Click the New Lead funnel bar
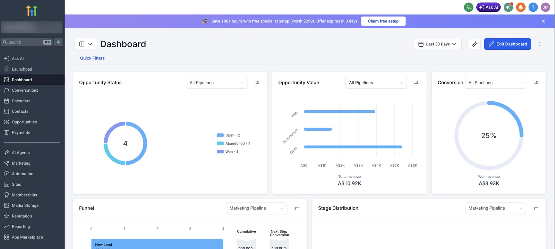The image size is (555, 249). pyautogui.click(x=157, y=244)
